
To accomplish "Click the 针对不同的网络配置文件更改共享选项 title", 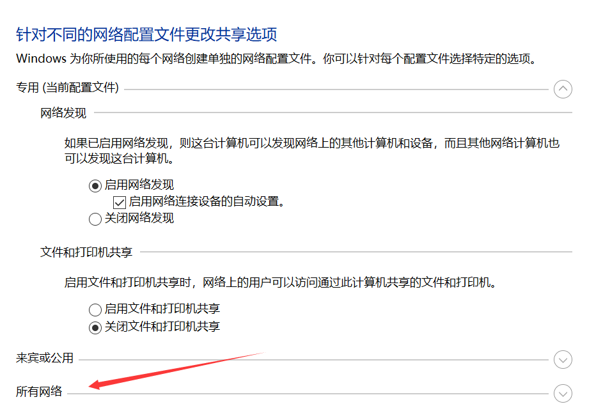I will coord(146,35).
